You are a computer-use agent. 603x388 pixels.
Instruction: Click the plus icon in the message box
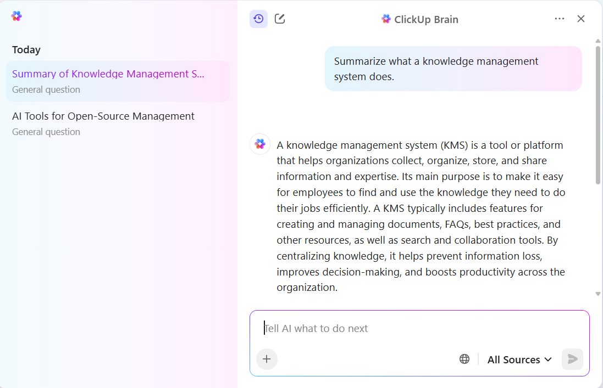tap(267, 359)
